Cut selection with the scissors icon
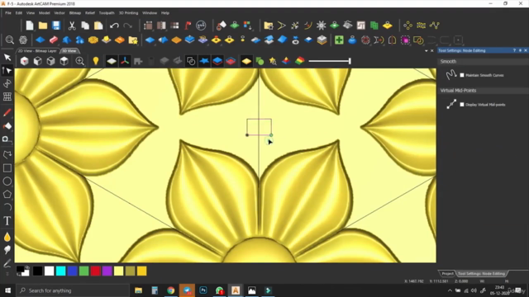Screen dimensions: 529x297 tap(72, 26)
